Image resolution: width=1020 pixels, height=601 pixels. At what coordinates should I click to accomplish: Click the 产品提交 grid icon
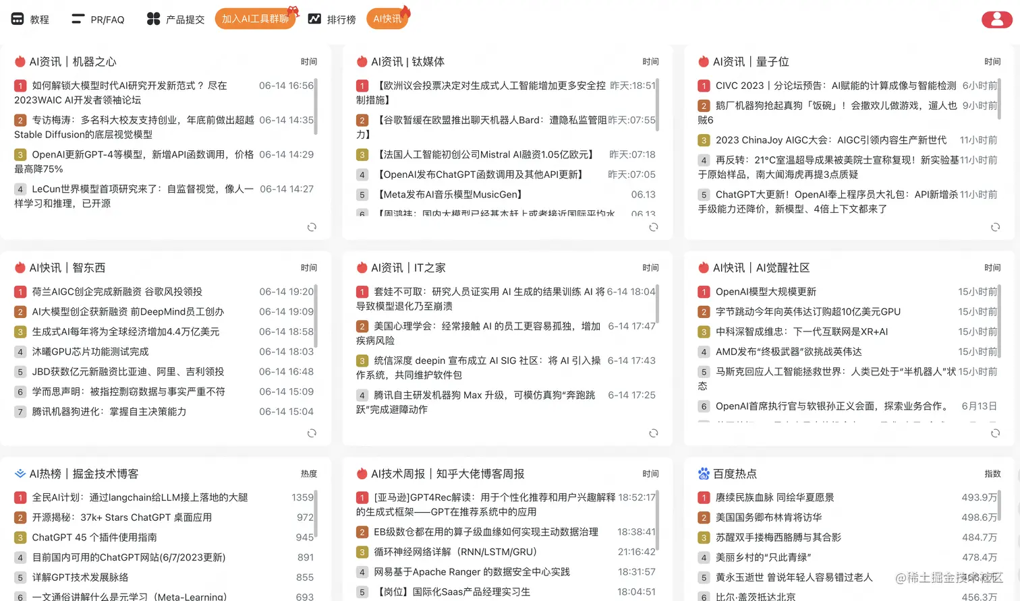click(x=154, y=19)
